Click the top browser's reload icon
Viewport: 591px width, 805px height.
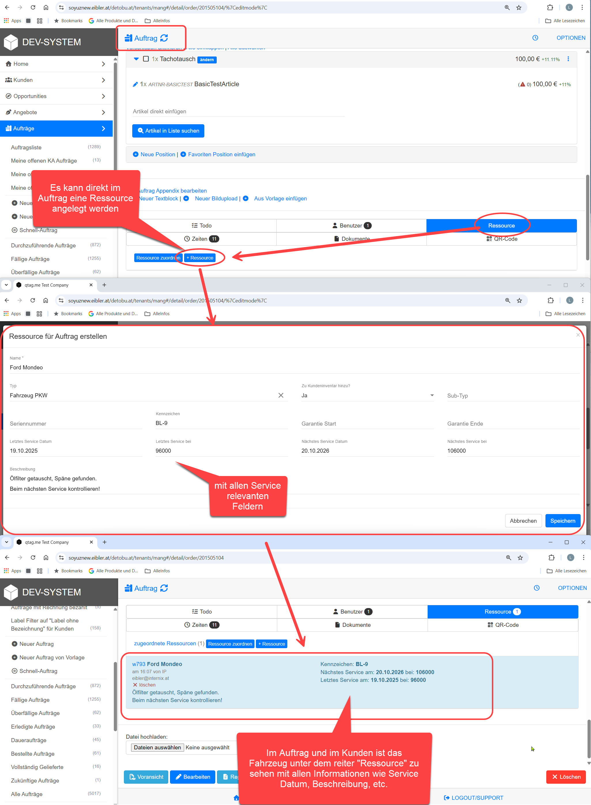[33, 7]
